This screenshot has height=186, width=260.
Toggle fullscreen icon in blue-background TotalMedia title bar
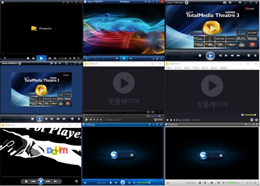tap(67, 63)
